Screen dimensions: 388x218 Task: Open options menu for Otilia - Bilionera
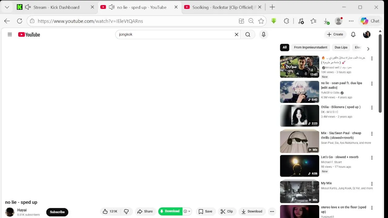[372, 108]
